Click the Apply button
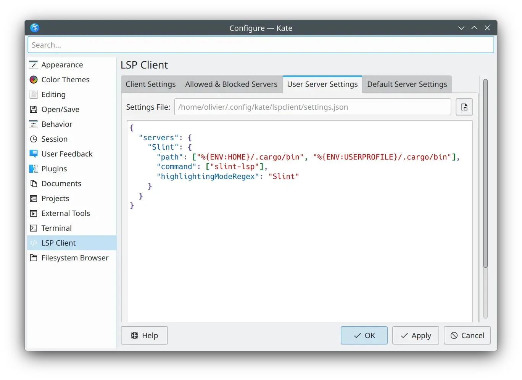522x380 pixels. coord(416,335)
